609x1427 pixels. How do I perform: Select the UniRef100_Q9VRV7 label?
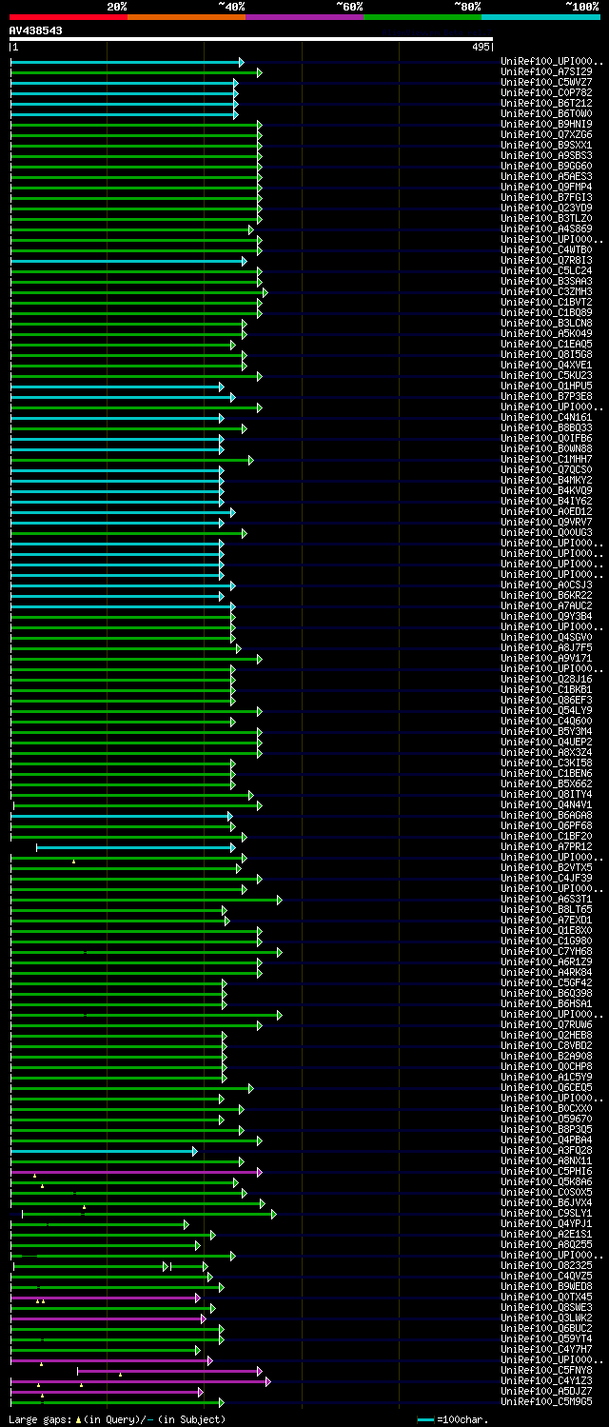pyautogui.click(x=546, y=522)
